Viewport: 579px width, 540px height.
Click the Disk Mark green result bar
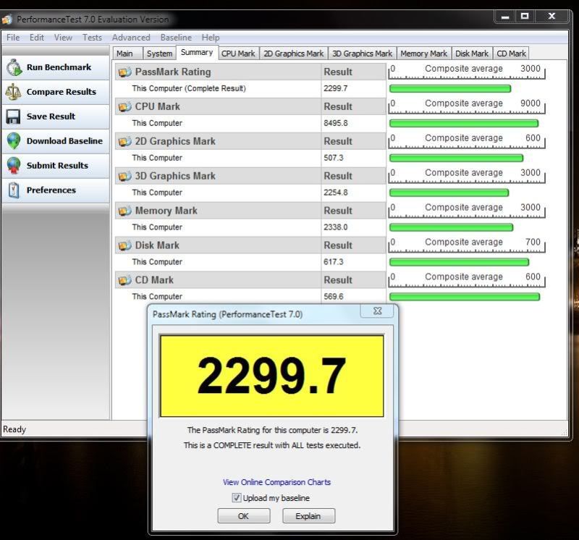coord(460,262)
